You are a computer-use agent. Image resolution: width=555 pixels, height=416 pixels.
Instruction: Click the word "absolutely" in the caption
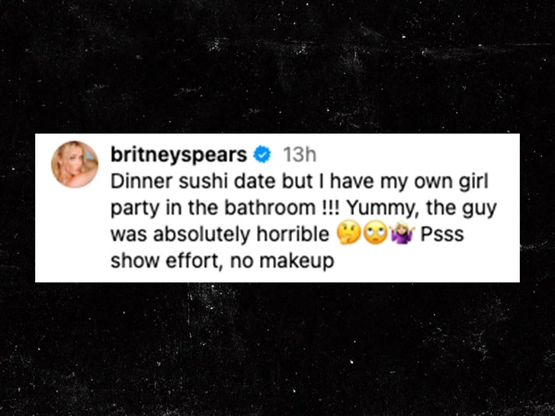202,235
